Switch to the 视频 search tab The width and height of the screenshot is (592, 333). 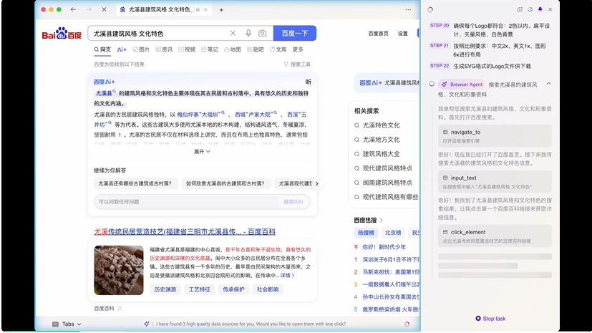coord(187,49)
